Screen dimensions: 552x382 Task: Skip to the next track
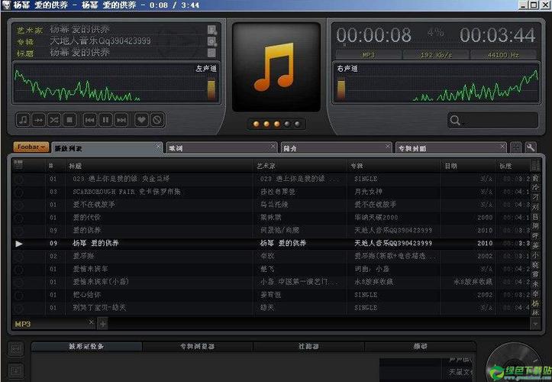[x=121, y=120]
